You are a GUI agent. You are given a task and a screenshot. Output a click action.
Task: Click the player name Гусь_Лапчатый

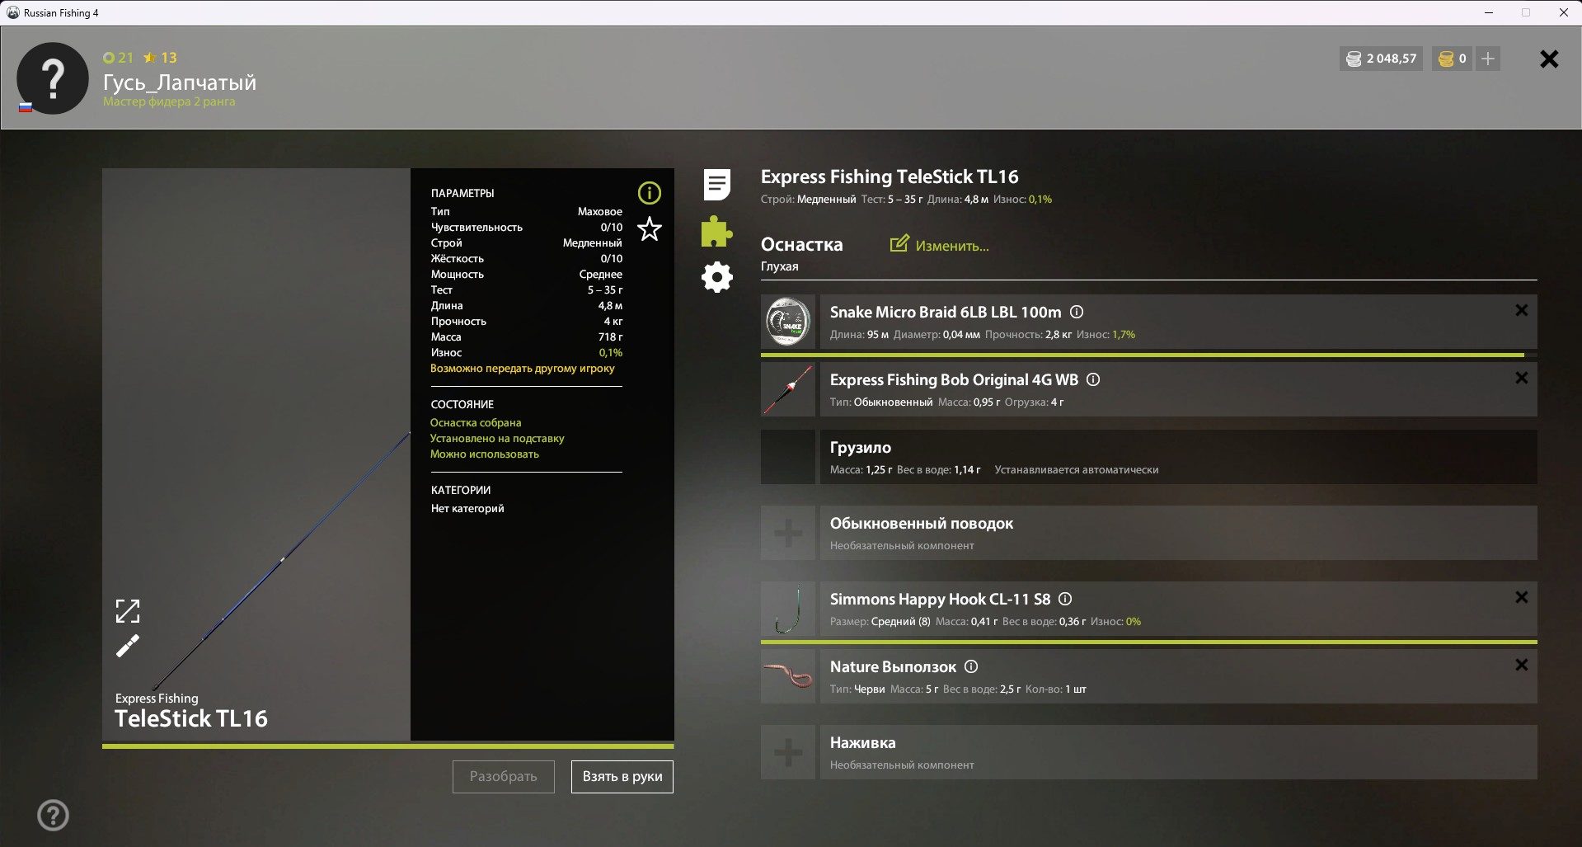[x=180, y=82]
